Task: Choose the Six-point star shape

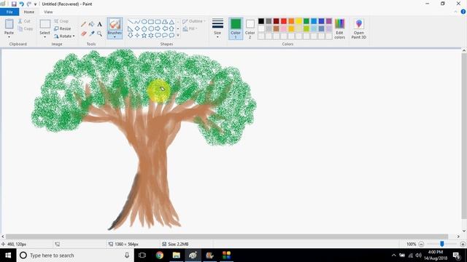Action: [151, 36]
